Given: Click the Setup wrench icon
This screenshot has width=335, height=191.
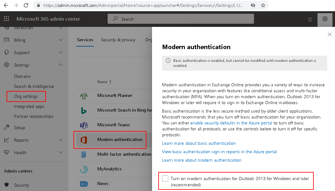Looking at the screenshot, I should tap(7, 128).
